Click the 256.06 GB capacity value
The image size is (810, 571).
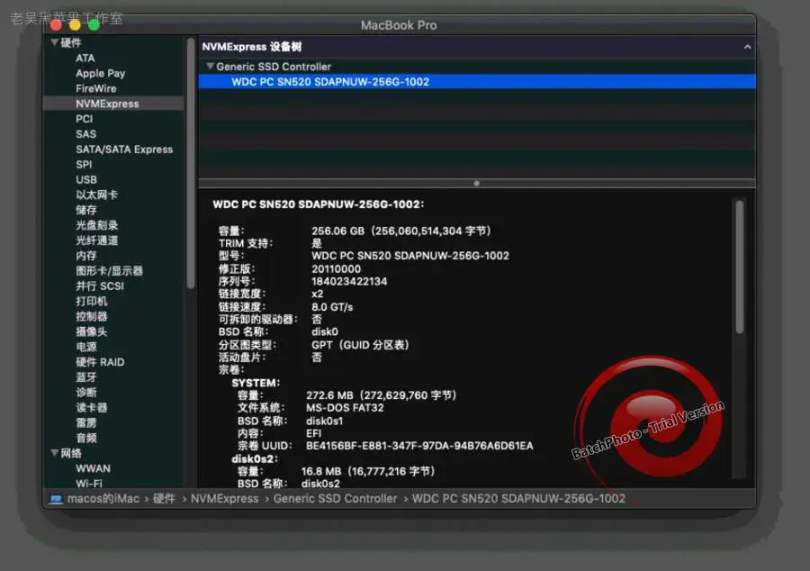click(401, 231)
